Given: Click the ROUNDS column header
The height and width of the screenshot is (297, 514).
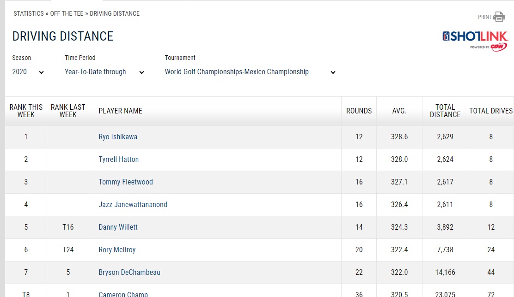Looking at the screenshot, I should click(359, 111).
